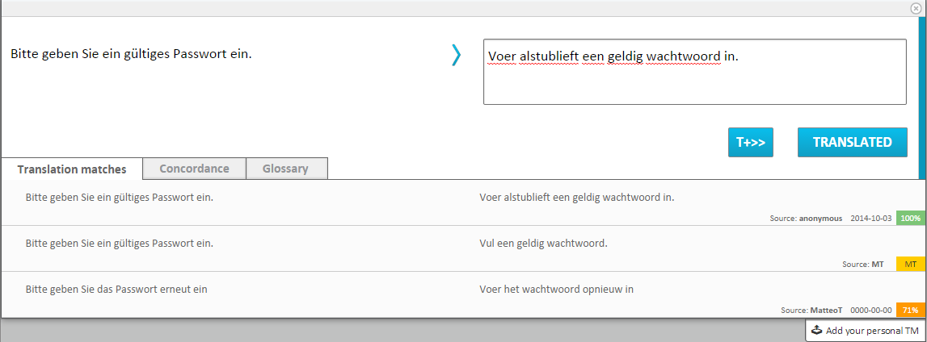Select the match "Vul een geldig wachtwoord."
Image resolution: width=927 pixels, height=342 pixels.
543,243
